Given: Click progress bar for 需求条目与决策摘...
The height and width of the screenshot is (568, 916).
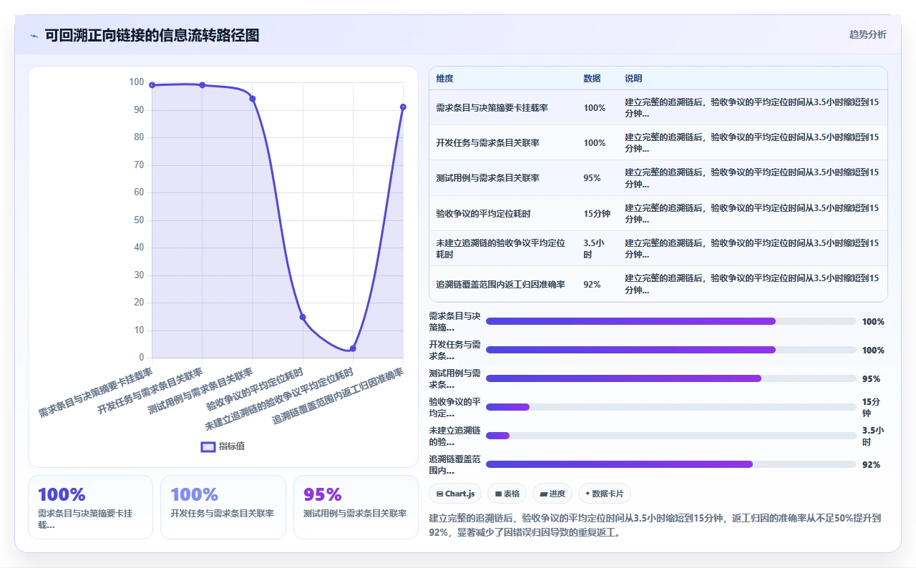Looking at the screenshot, I should [671, 321].
